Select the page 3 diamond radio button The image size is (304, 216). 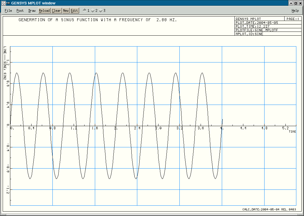101,11
